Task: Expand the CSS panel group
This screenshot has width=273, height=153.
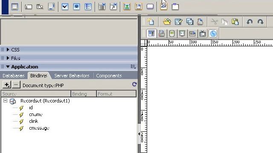Action: (x=8, y=50)
